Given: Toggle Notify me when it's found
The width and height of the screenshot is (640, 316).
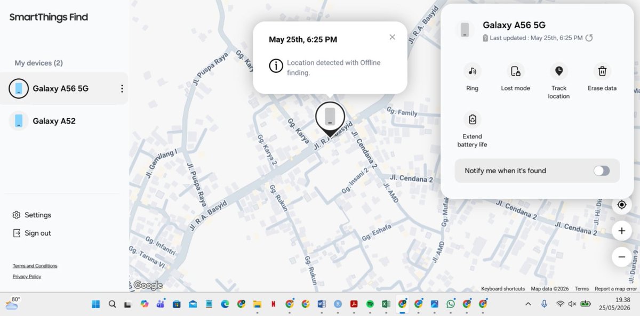Looking at the screenshot, I should (602, 171).
